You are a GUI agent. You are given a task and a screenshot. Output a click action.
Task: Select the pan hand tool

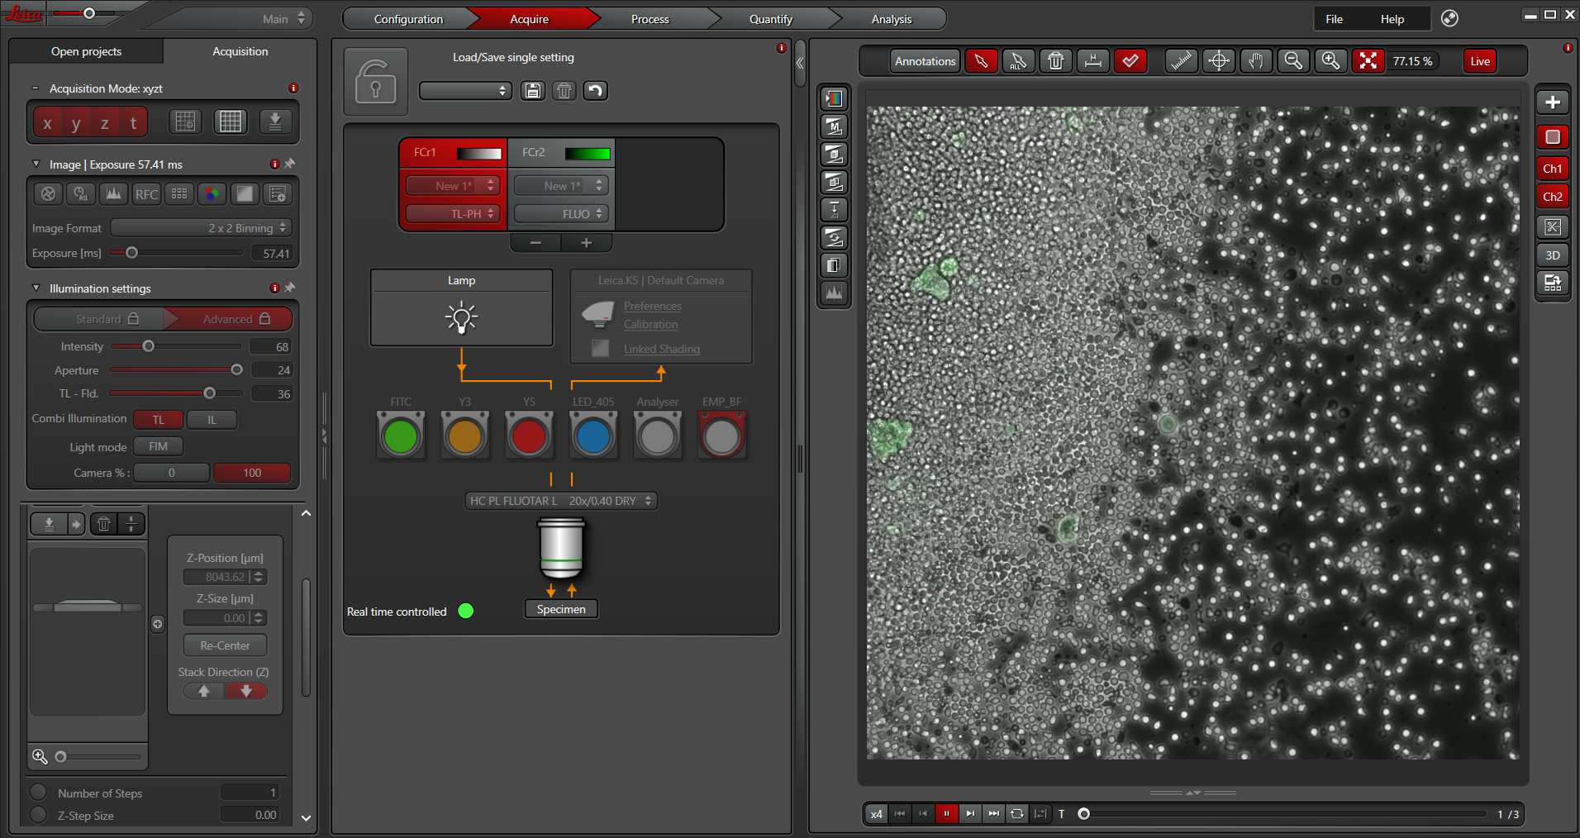pos(1256,61)
